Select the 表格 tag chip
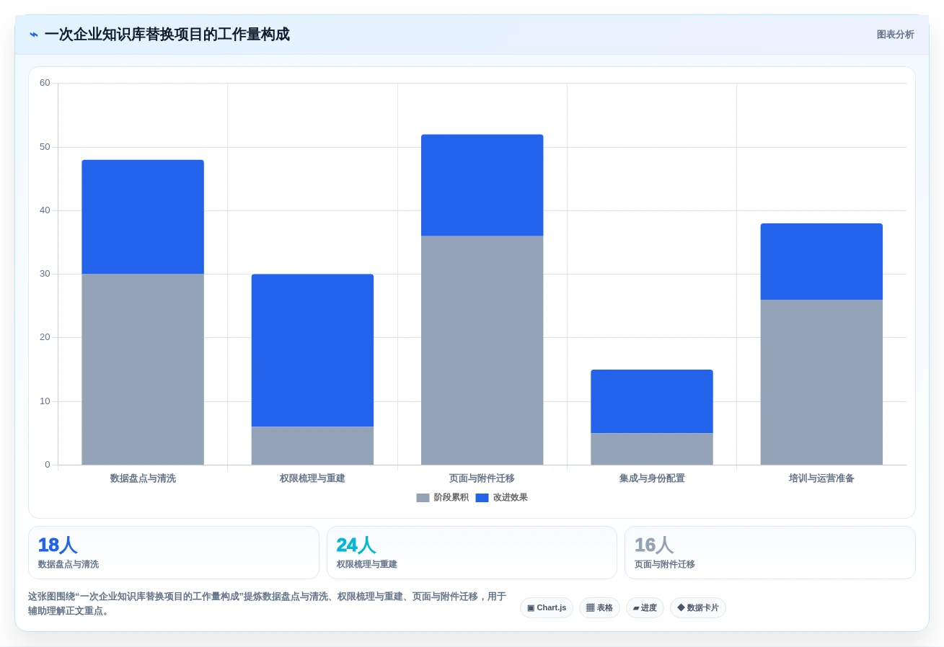 [x=599, y=608]
